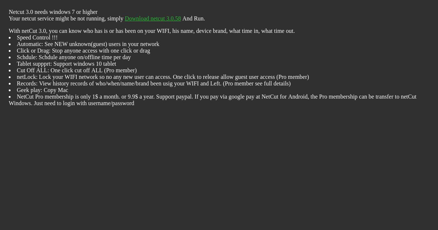The width and height of the screenshot is (438, 230).
Task: Select the 'Click or Drag' list item
Action: click(83, 51)
